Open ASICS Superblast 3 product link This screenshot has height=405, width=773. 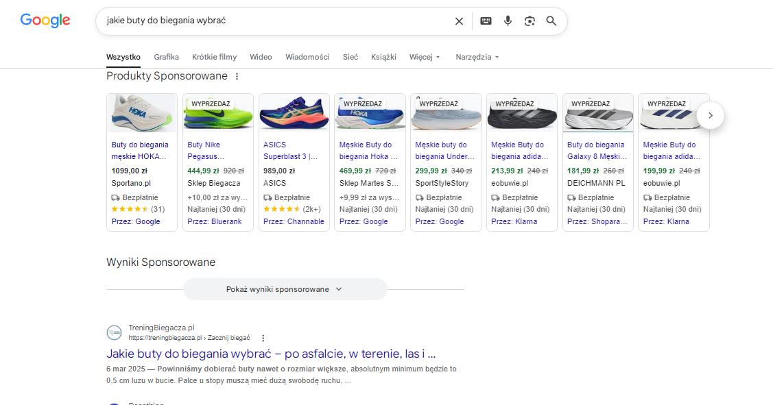[290, 151]
